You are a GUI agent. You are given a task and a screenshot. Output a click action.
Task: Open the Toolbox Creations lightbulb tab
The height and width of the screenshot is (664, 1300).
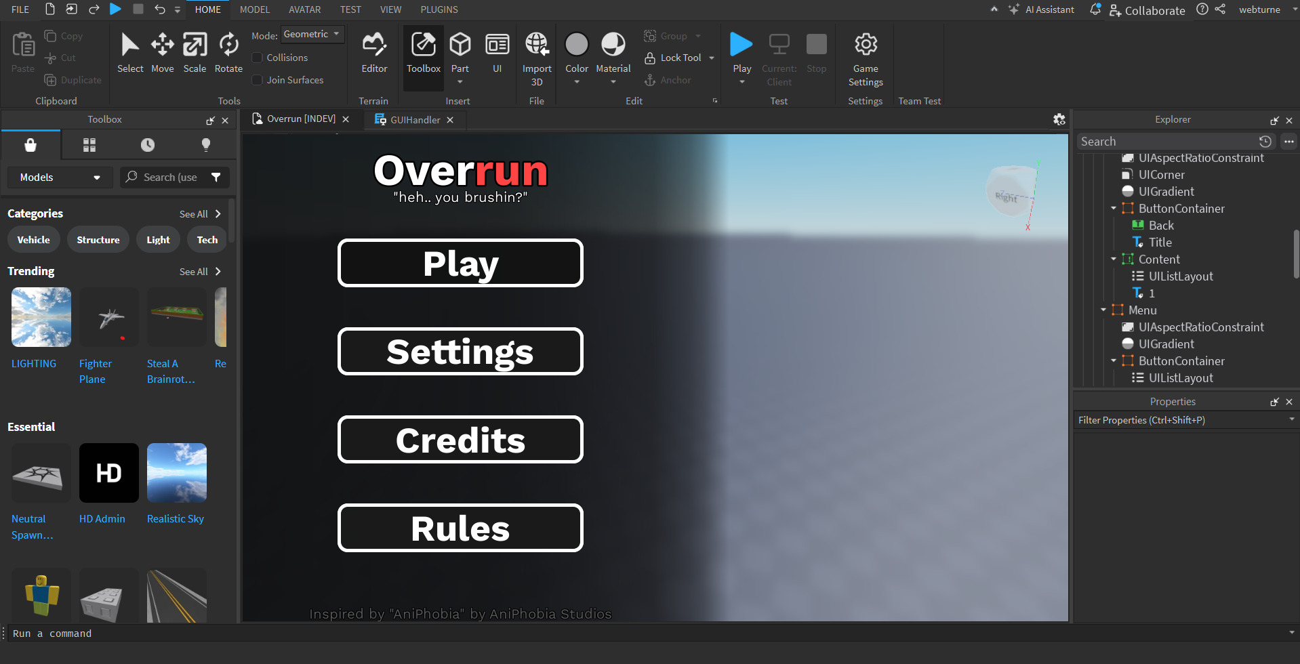(x=206, y=144)
